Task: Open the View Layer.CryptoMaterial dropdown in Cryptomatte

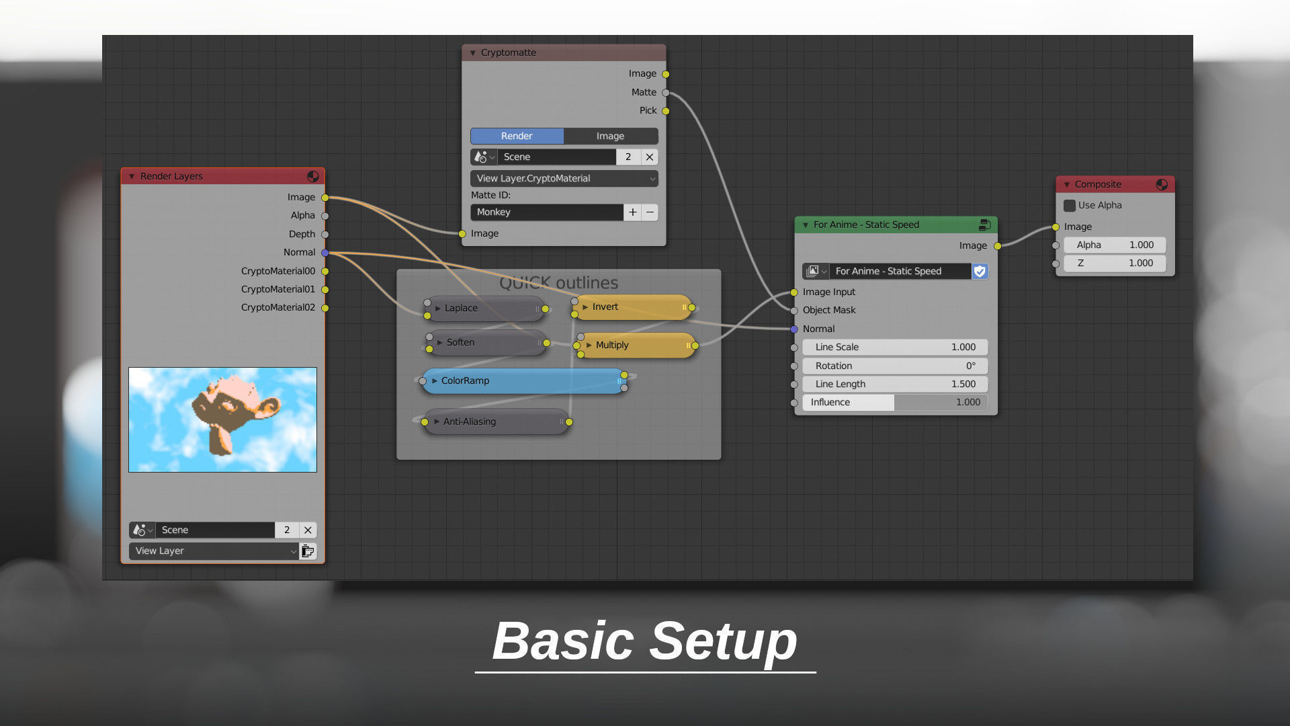Action: tap(563, 178)
